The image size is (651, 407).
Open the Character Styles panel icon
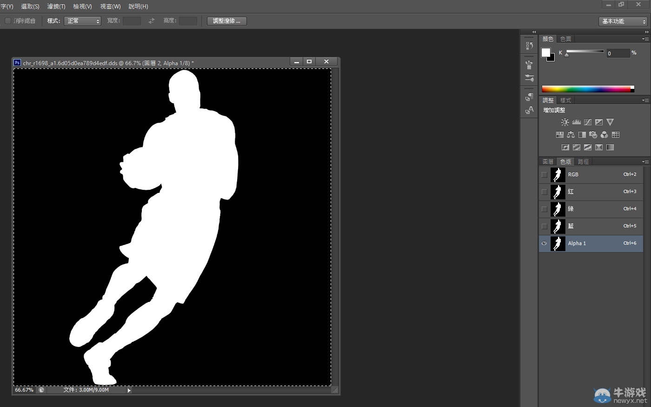point(529,110)
